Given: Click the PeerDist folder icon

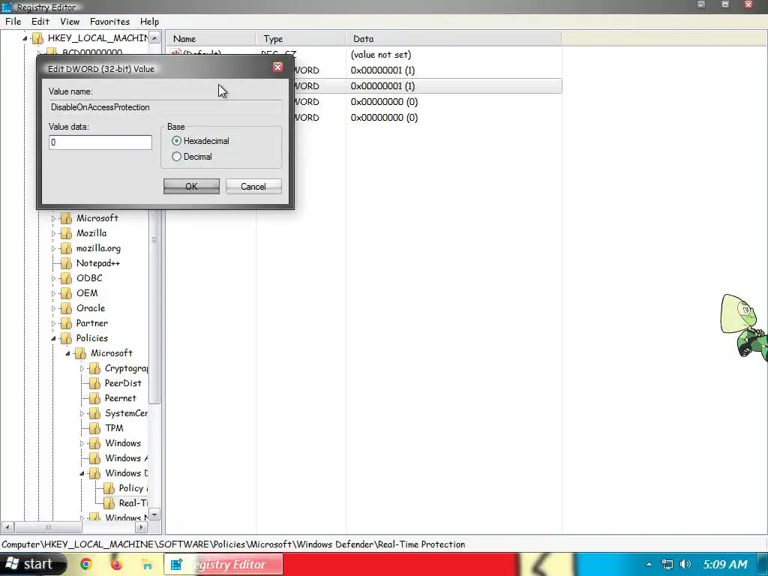Looking at the screenshot, I should point(94,383).
